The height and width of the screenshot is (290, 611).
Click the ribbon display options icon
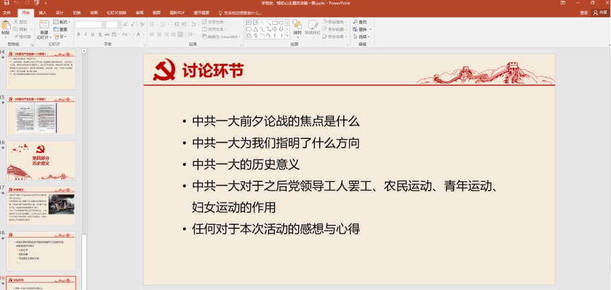click(x=563, y=3)
